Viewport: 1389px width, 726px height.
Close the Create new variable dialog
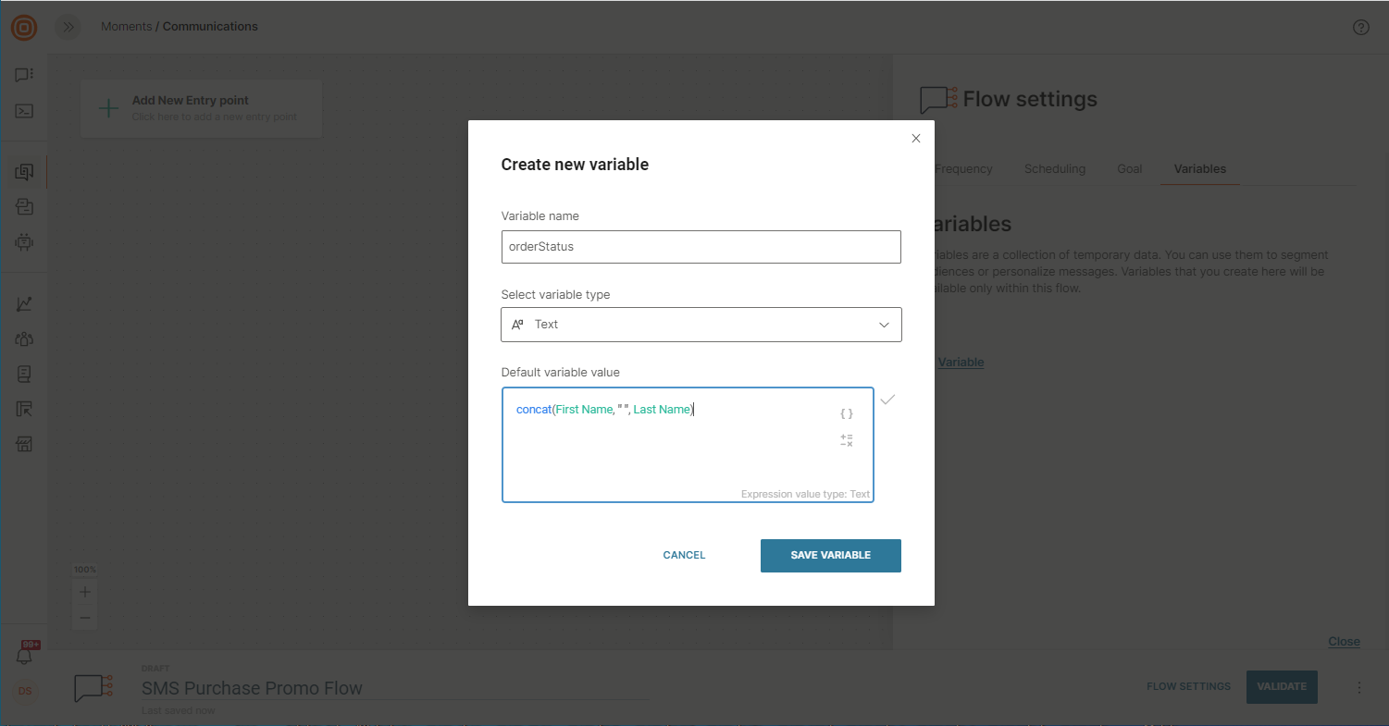coord(916,139)
